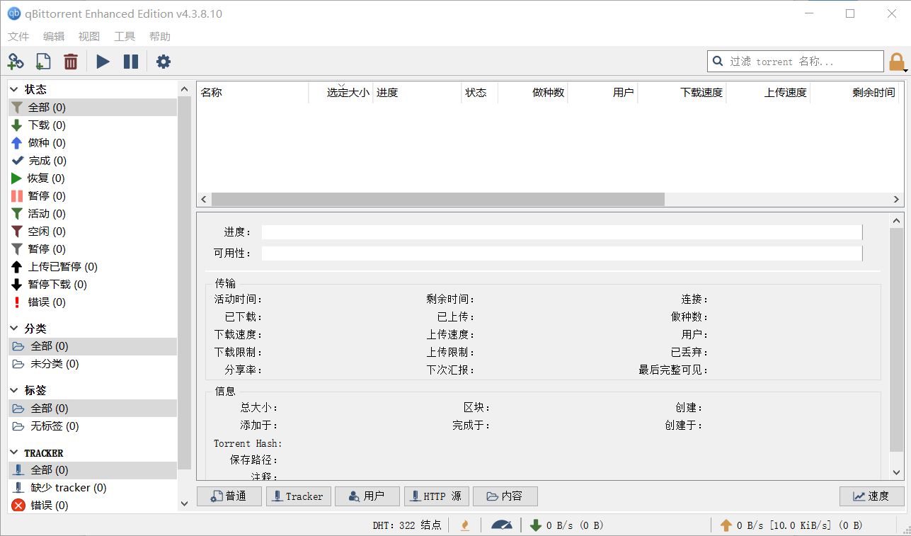Click the fire icon in status bar
The width and height of the screenshot is (911, 536).
(465, 525)
